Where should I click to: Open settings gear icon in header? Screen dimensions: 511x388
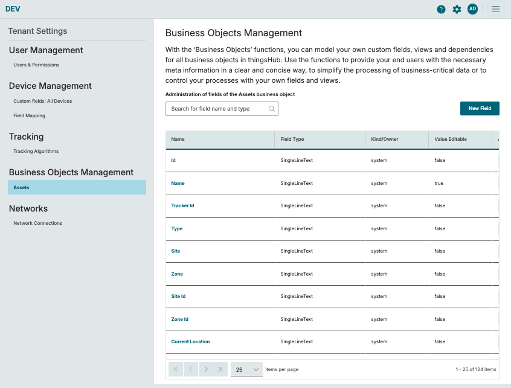tap(457, 10)
